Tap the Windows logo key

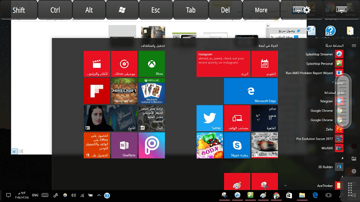pos(122,10)
